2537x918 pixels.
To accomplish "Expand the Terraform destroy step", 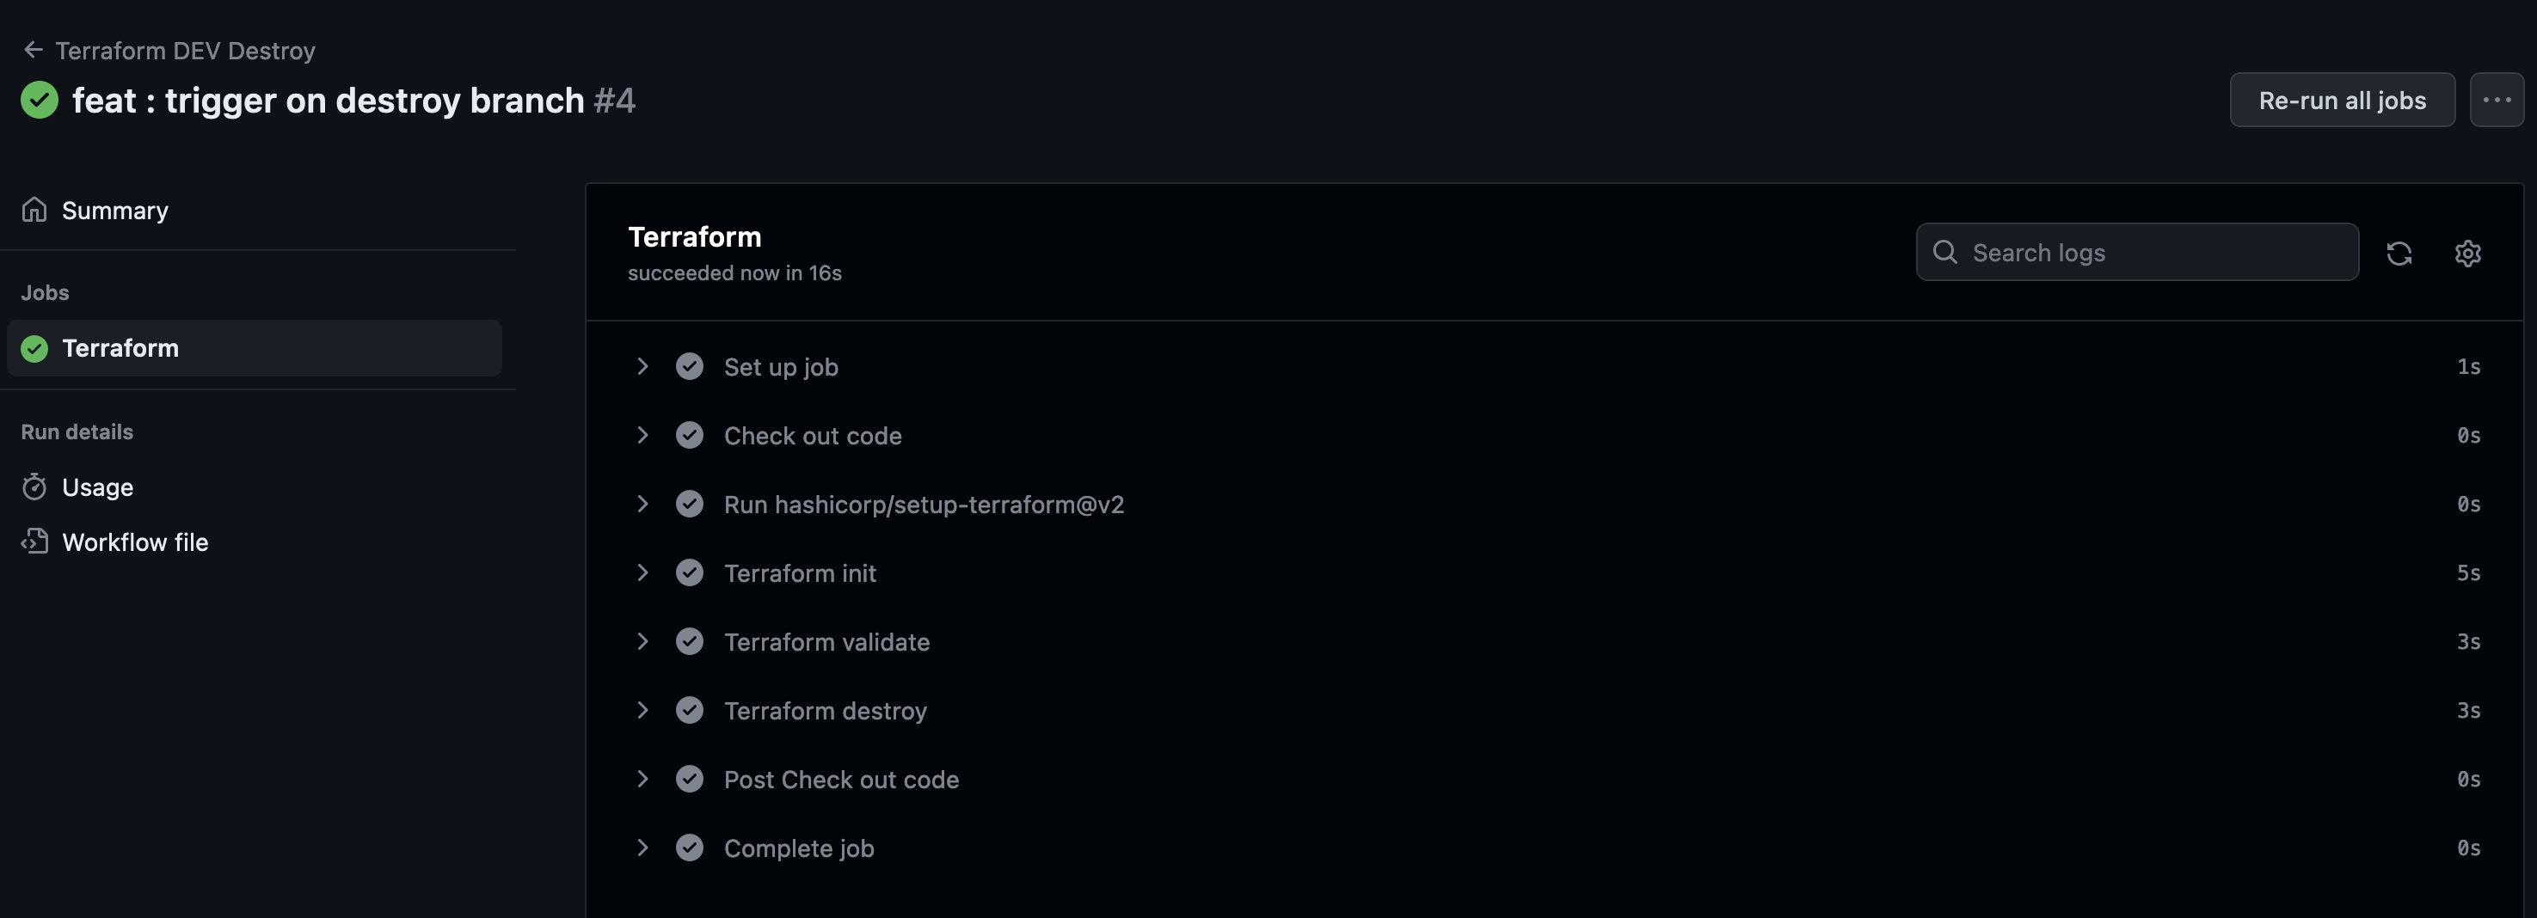I will 643,710.
